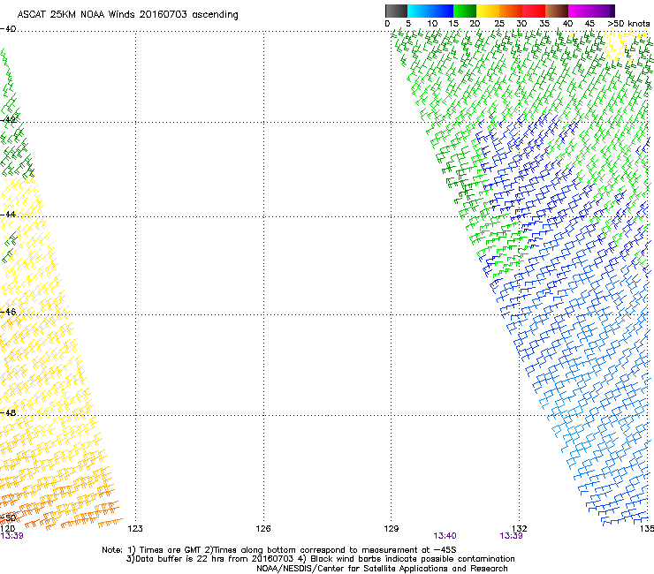Screen dimensions: 654x574
Task: Click the NOAA/NESDIS Center credit line
Action: pyautogui.click(x=382, y=569)
